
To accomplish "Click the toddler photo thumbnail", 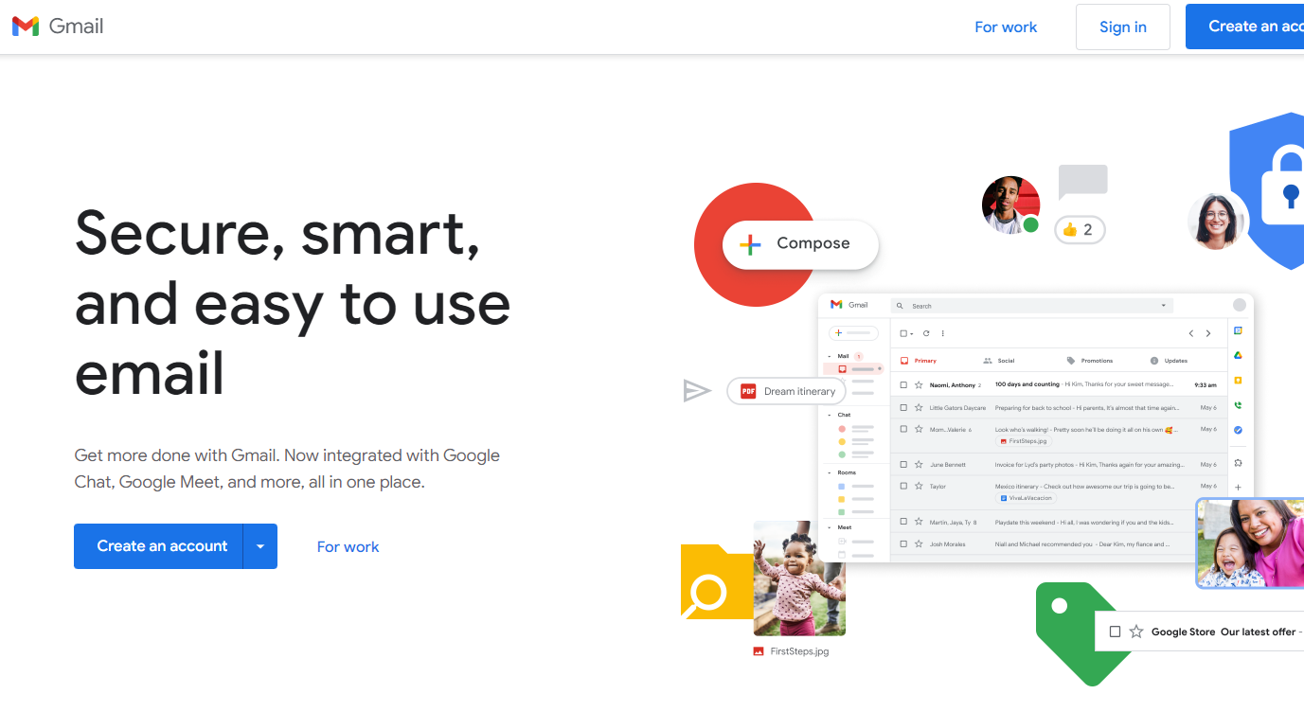I will point(799,578).
